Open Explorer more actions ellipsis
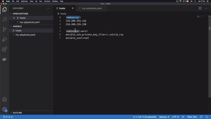 (x=48, y=8)
